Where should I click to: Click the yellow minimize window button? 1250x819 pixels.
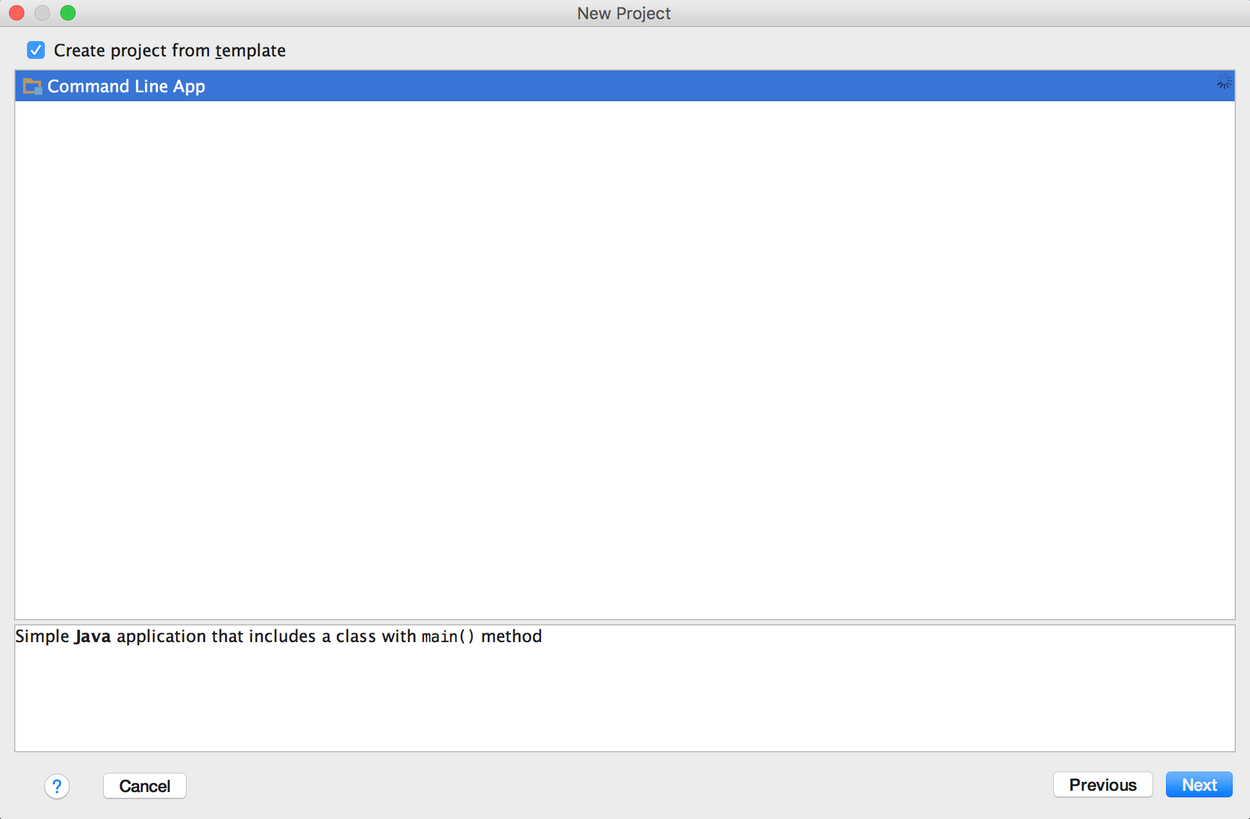(x=42, y=12)
